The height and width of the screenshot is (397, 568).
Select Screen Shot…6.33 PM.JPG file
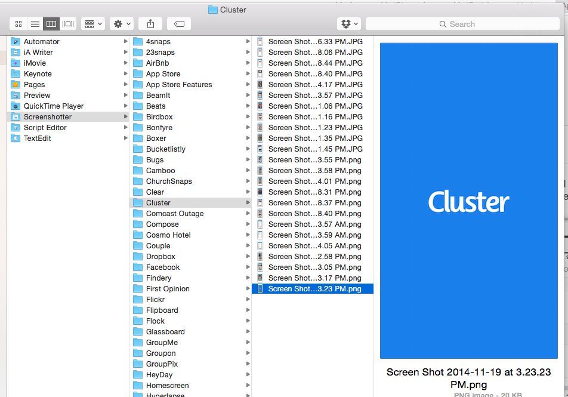click(x=313, y=42)
